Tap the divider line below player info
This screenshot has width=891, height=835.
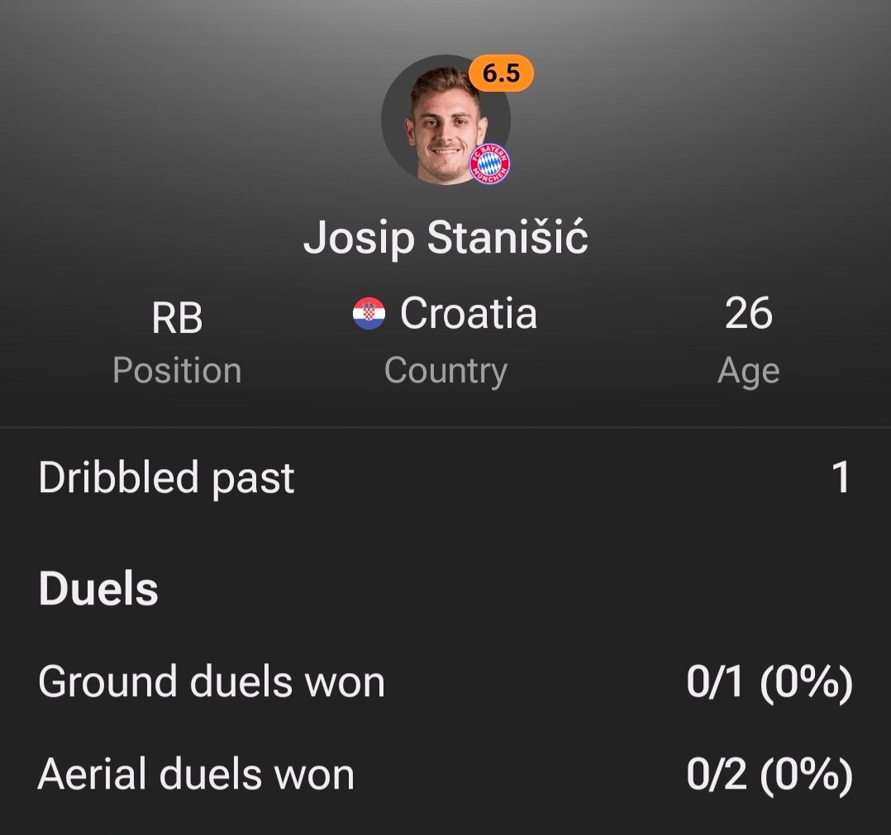pyautogui.click(x=445, y=426)
